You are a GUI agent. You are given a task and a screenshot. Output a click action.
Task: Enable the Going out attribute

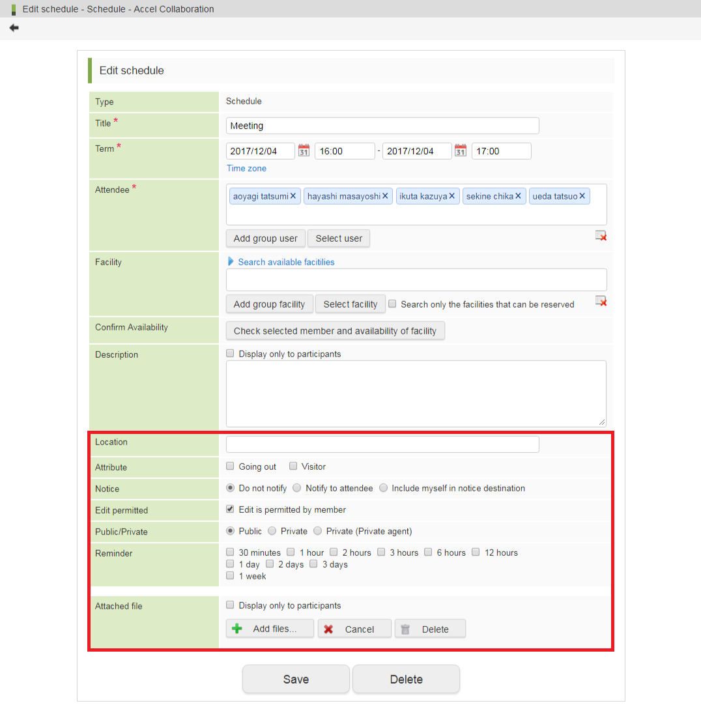point(230,467)
